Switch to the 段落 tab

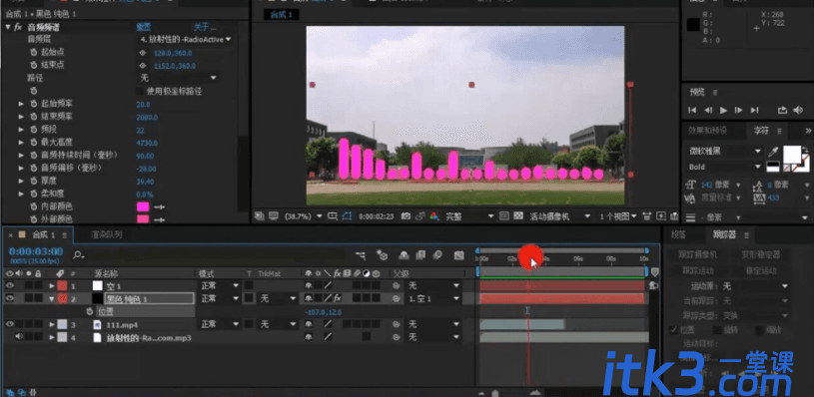tap(678, 234)
